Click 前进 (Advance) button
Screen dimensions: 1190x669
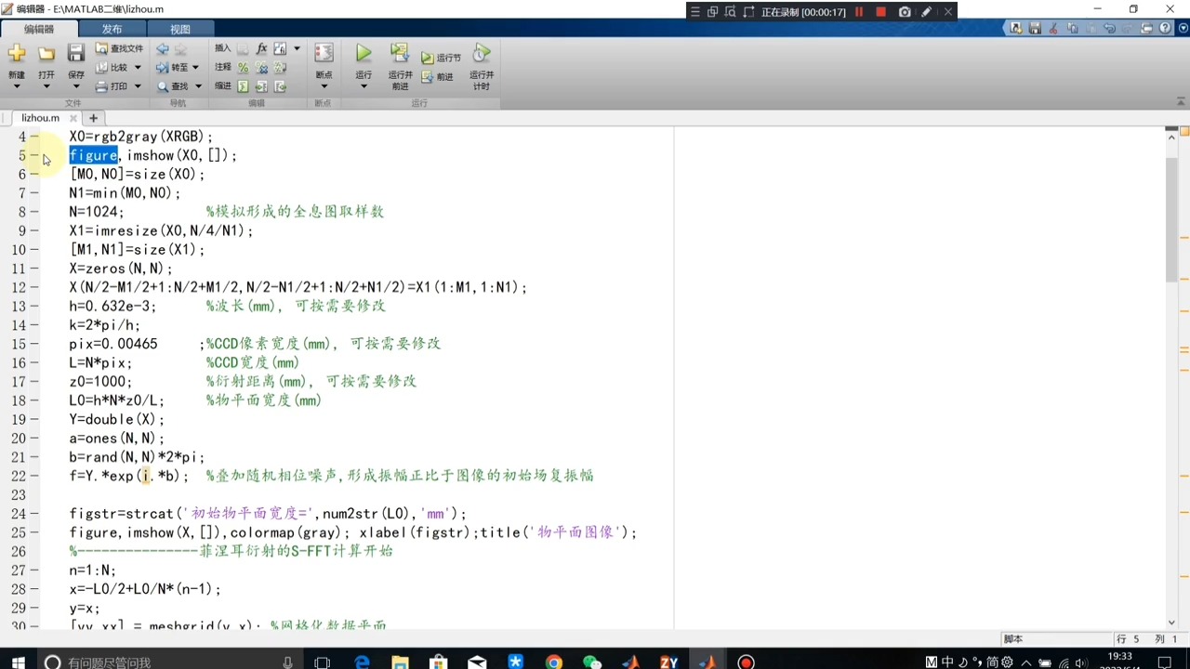point(438,77)
